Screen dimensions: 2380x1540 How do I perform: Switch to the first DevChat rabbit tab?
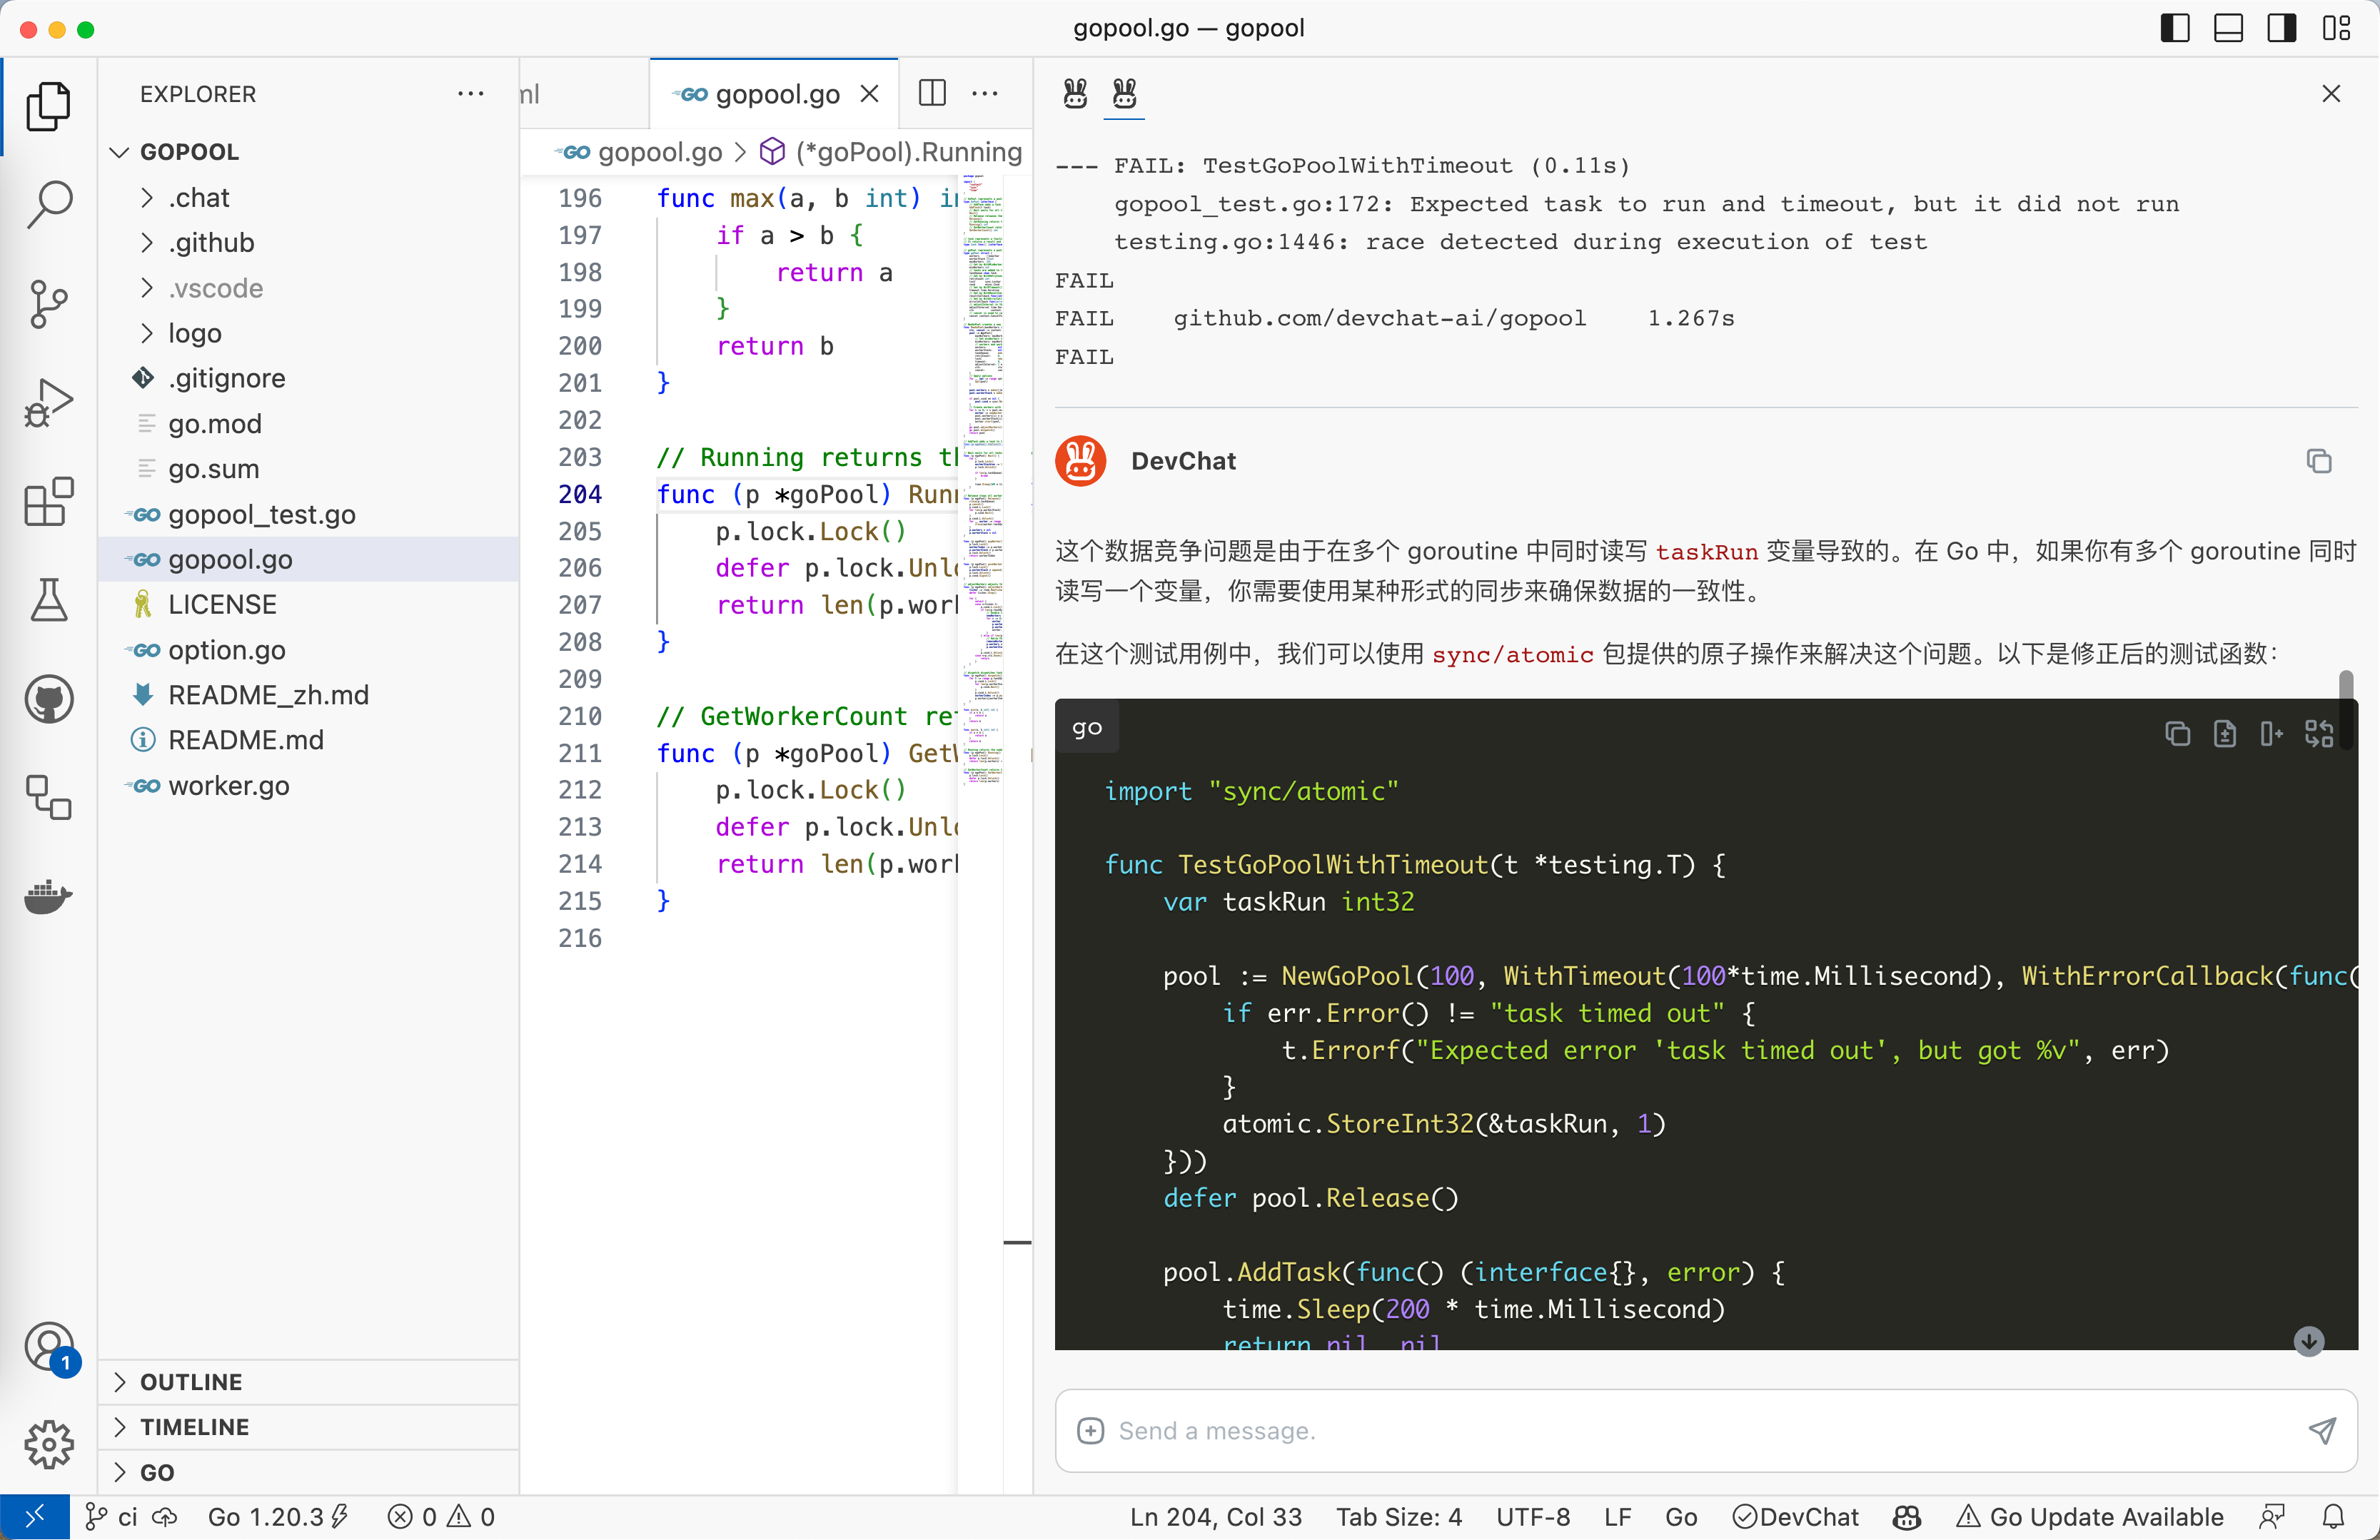[1075, 94]
